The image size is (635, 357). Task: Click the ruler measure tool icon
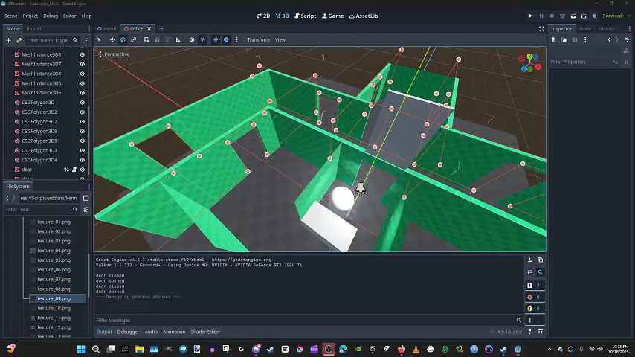pos(178,39)
